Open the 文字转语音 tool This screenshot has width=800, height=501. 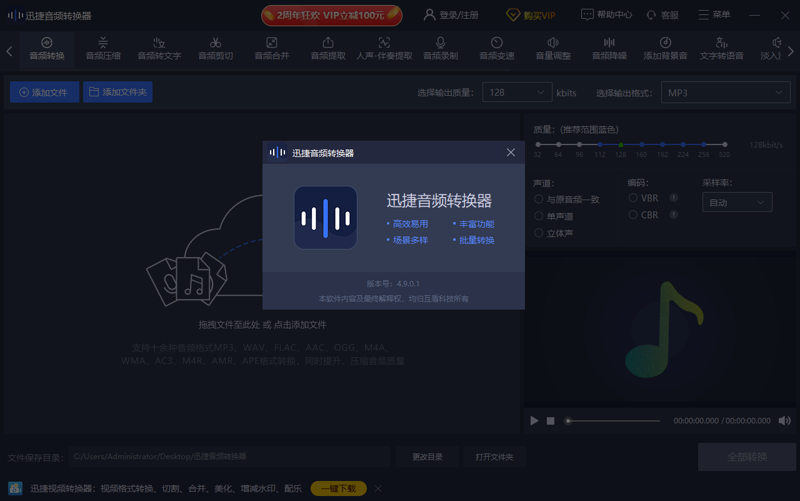coord(722,49)
